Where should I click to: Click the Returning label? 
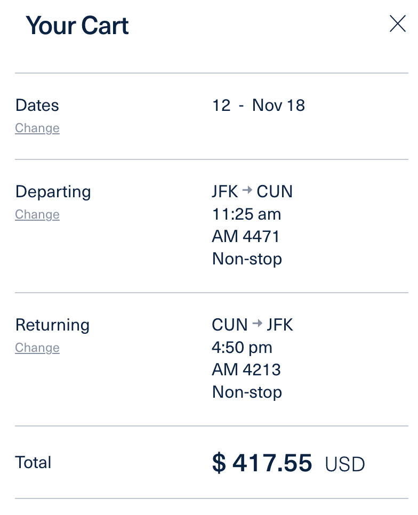52,325
